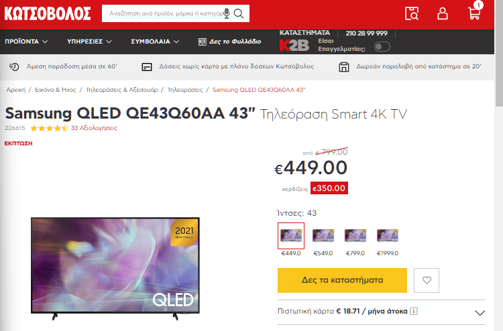The image size is (503, 331).
Task: Click the K2B logo
Action: click(294, 45)
